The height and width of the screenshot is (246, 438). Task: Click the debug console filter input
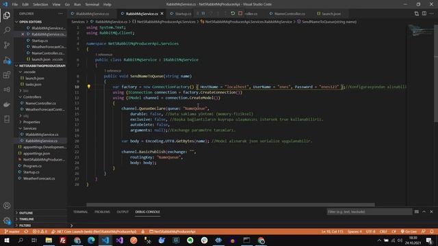pos(369,212)
